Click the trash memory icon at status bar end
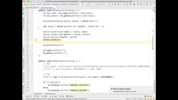 (x=154, y=99)
